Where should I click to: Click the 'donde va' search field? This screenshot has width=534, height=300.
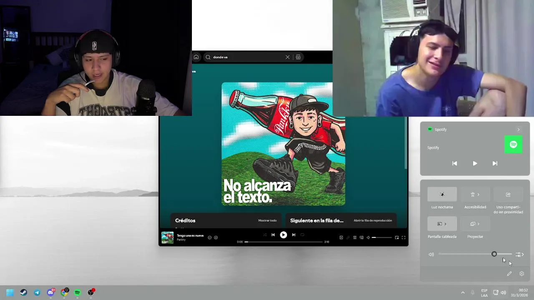[253, 57]
